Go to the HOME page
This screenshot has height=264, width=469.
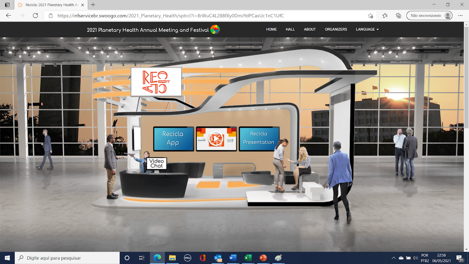pyautogui.click(x=271, y=29)
